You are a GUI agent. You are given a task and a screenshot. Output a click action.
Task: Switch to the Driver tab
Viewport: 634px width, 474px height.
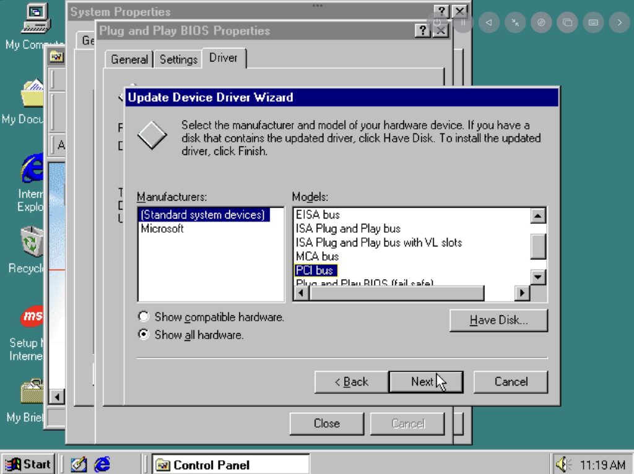pyautogui.click(x=223, y=58)
